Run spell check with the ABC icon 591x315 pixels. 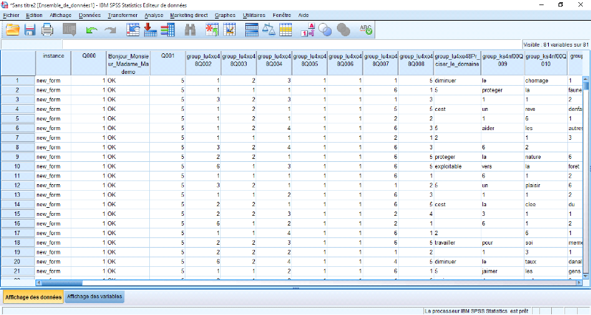pyautogui.click(x=365, y=30)
